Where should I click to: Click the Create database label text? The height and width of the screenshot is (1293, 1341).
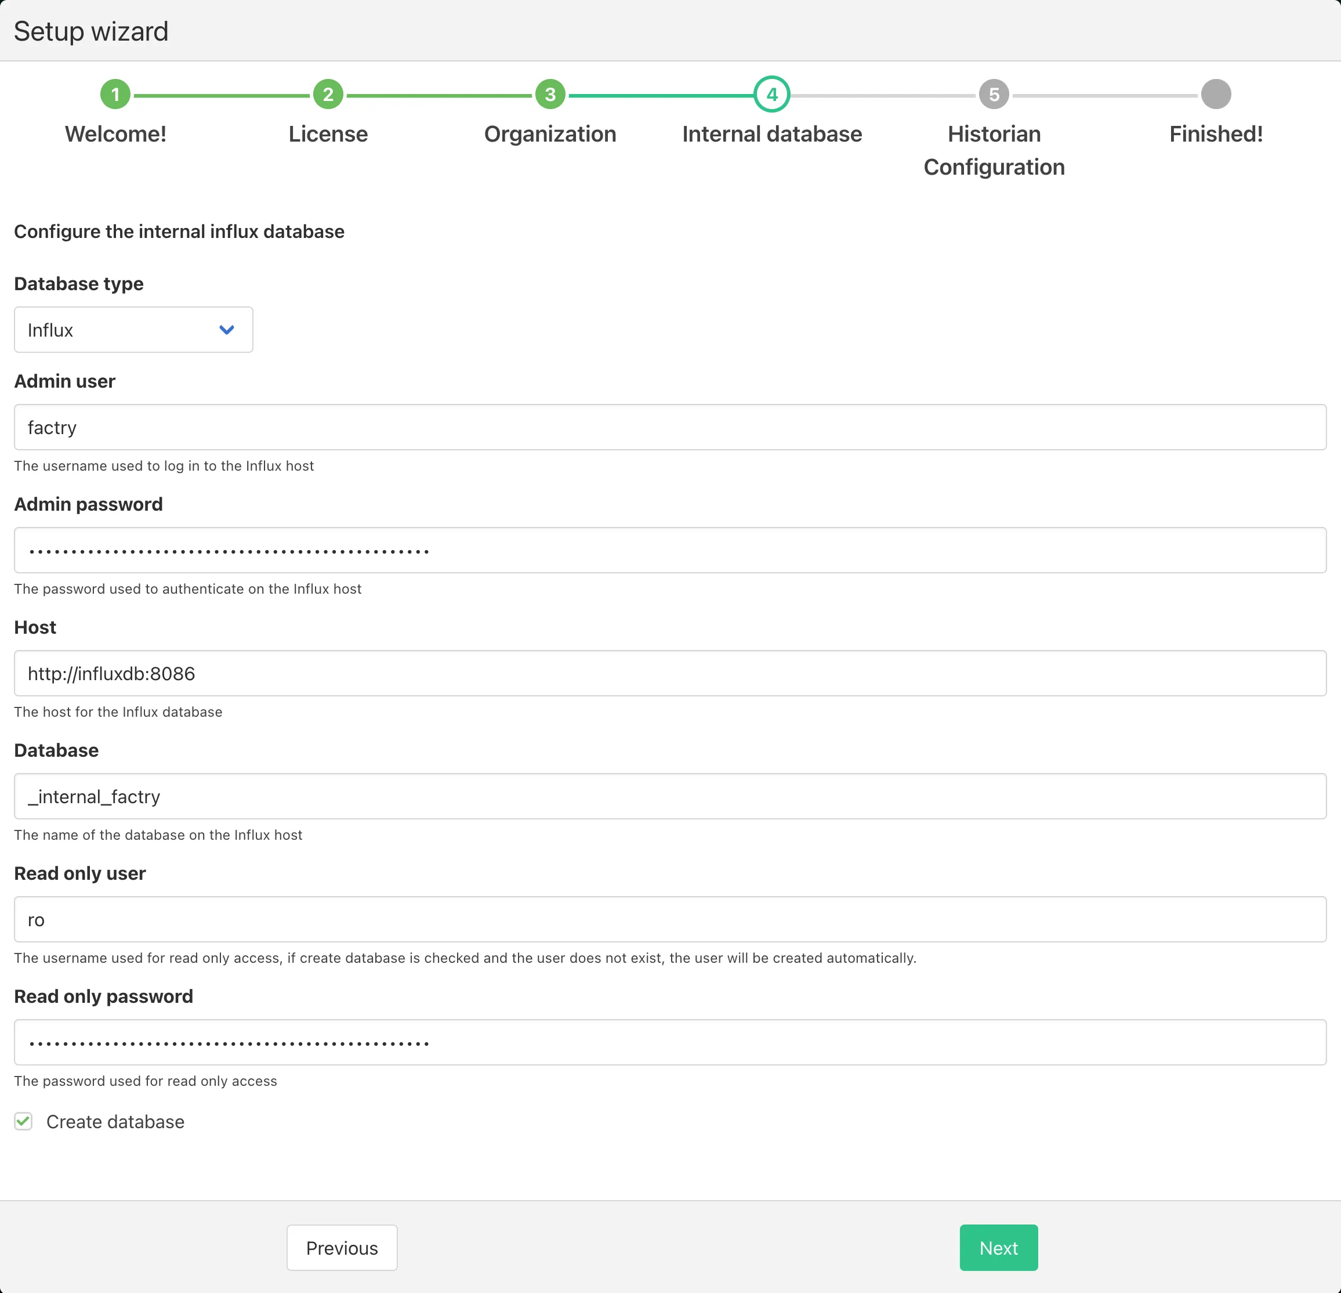point(115,1122)
